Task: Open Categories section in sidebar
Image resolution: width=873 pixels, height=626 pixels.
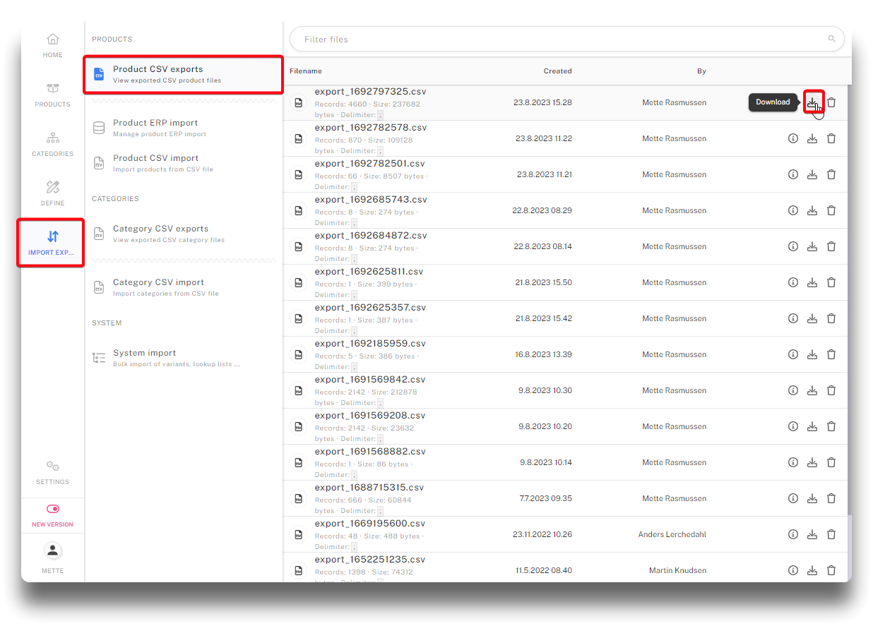Action: pos(53,144)
